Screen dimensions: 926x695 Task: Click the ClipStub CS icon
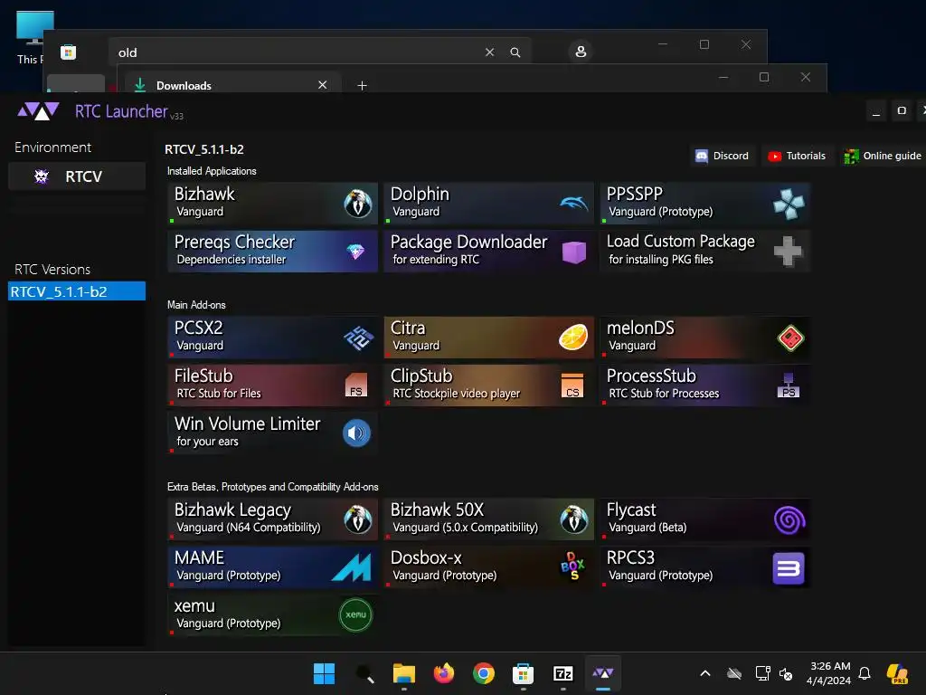[x=572, y=386]
